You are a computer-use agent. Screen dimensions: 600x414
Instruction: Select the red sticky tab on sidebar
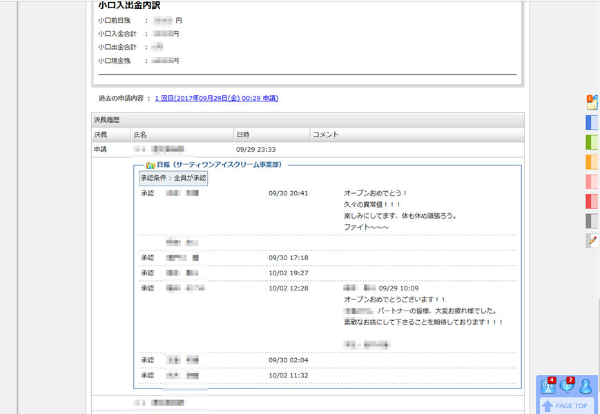pyautogui.click(x=592, y=201)
